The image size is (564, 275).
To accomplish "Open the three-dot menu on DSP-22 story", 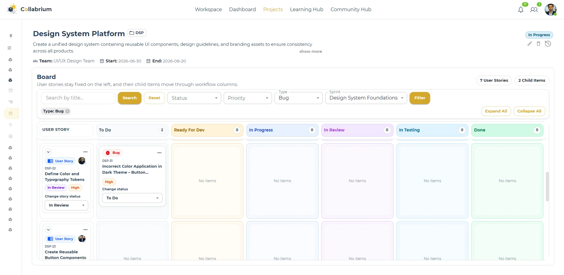I will [86, 152].
